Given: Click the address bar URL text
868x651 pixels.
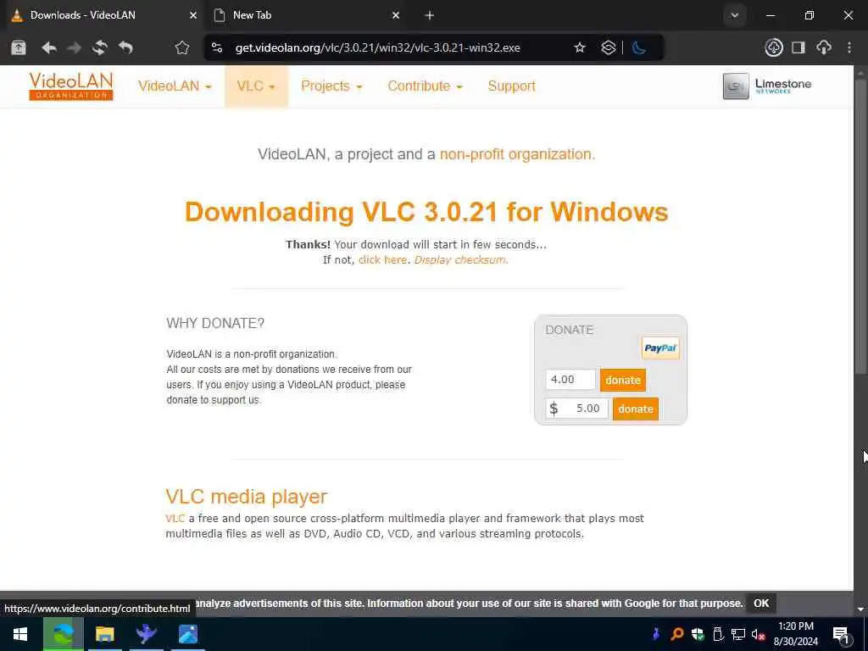Looking at the screenshot, I should pyautogui.click(x=377, y=47).
